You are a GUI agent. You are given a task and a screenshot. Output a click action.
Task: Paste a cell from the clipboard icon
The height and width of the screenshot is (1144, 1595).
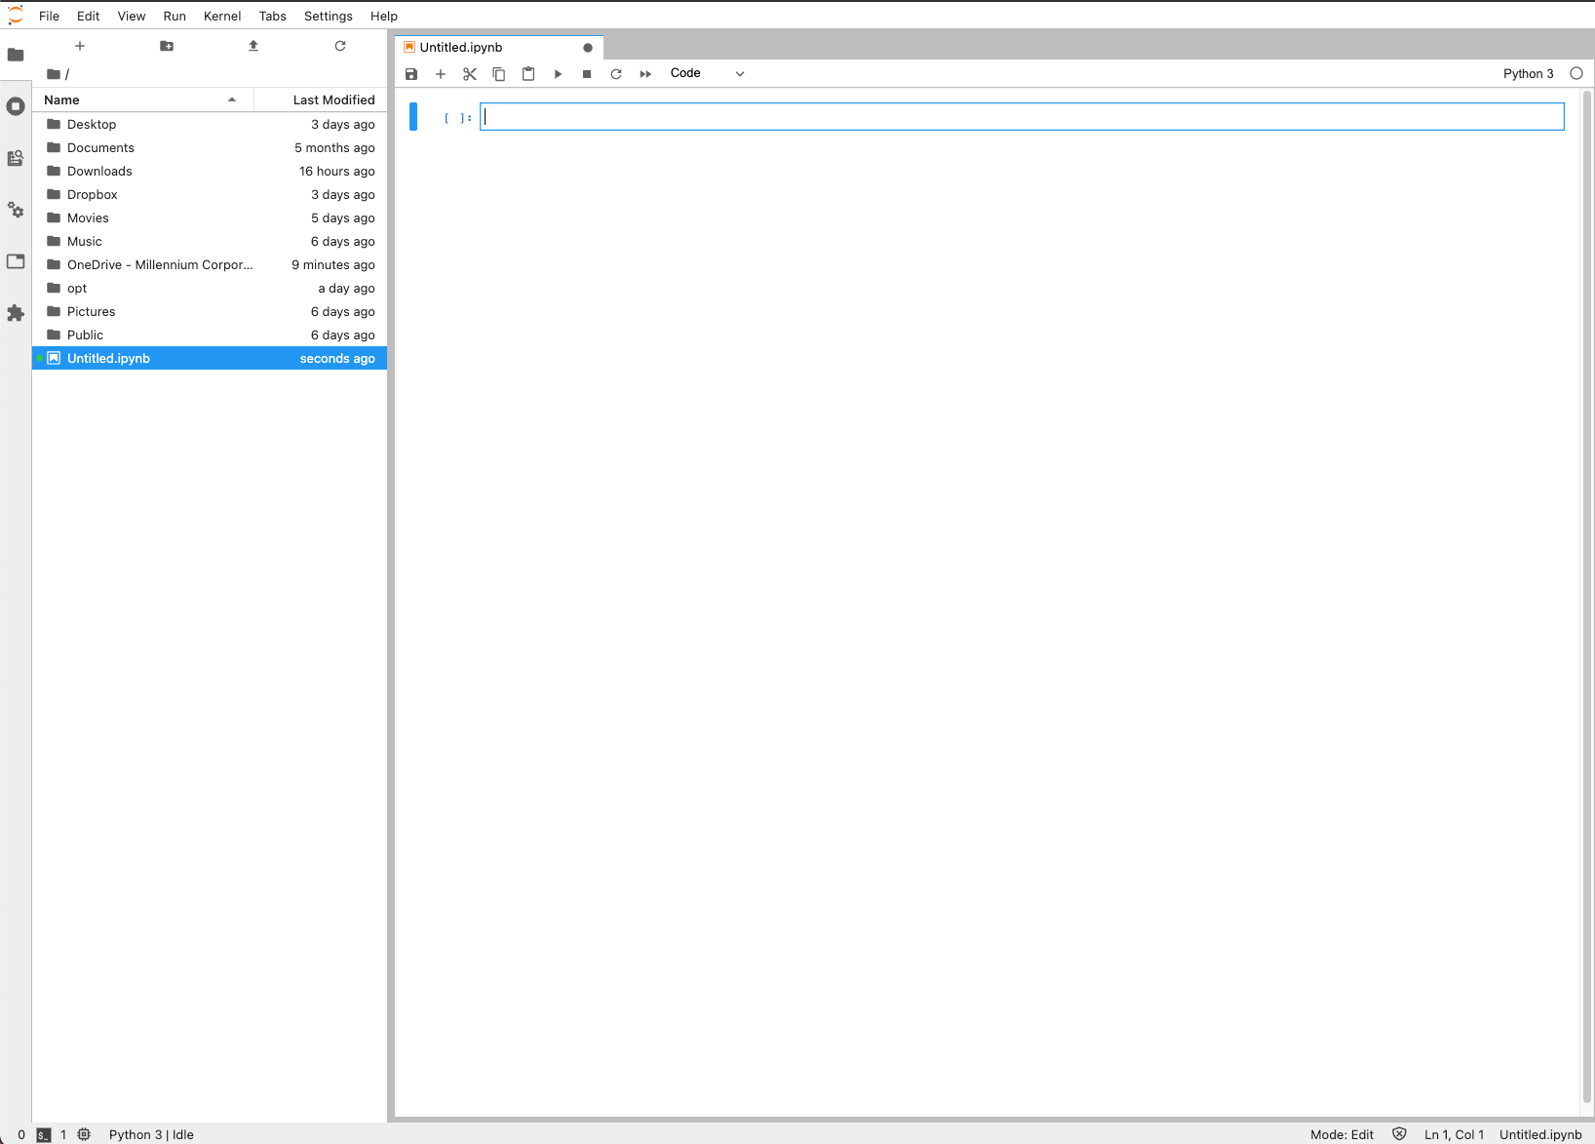528,73
